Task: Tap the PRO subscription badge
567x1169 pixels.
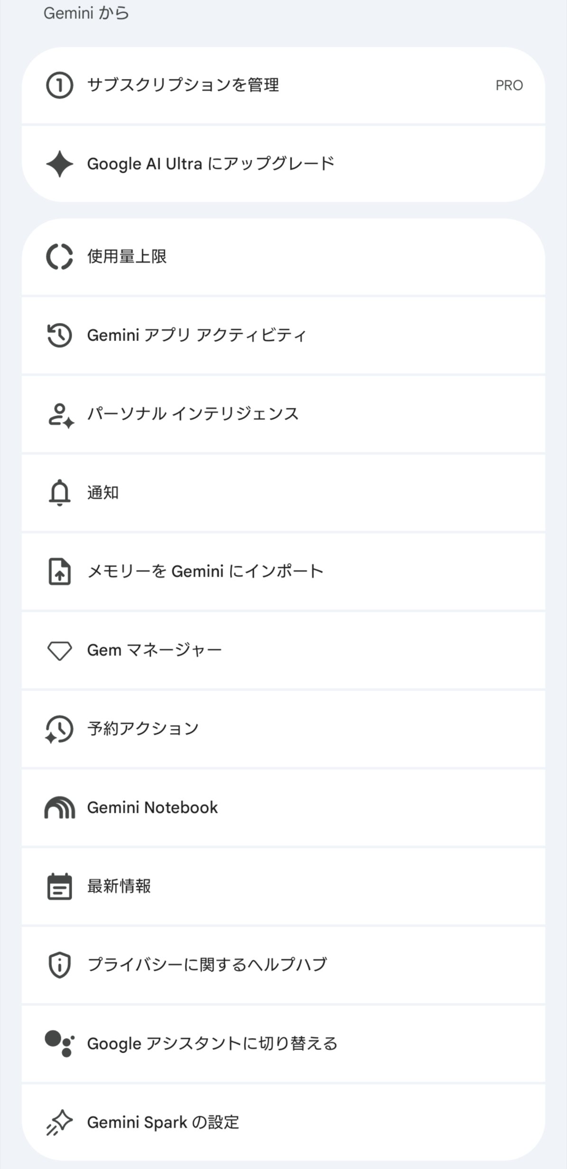Action: [x=509, y=85]
